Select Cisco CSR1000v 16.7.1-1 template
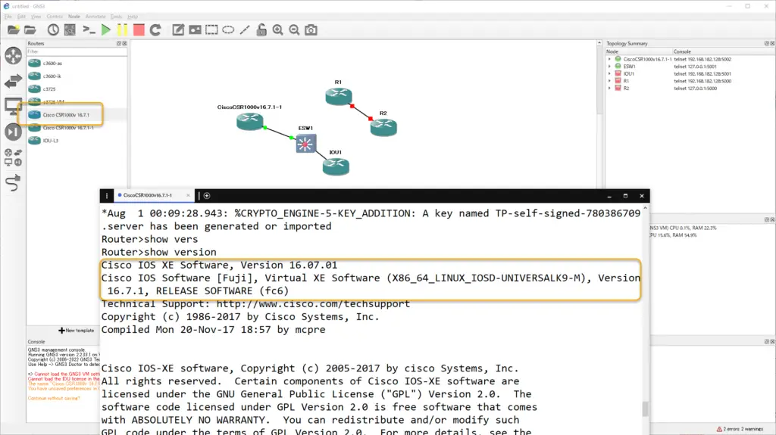The image size is (776, 435). [77, 128]
